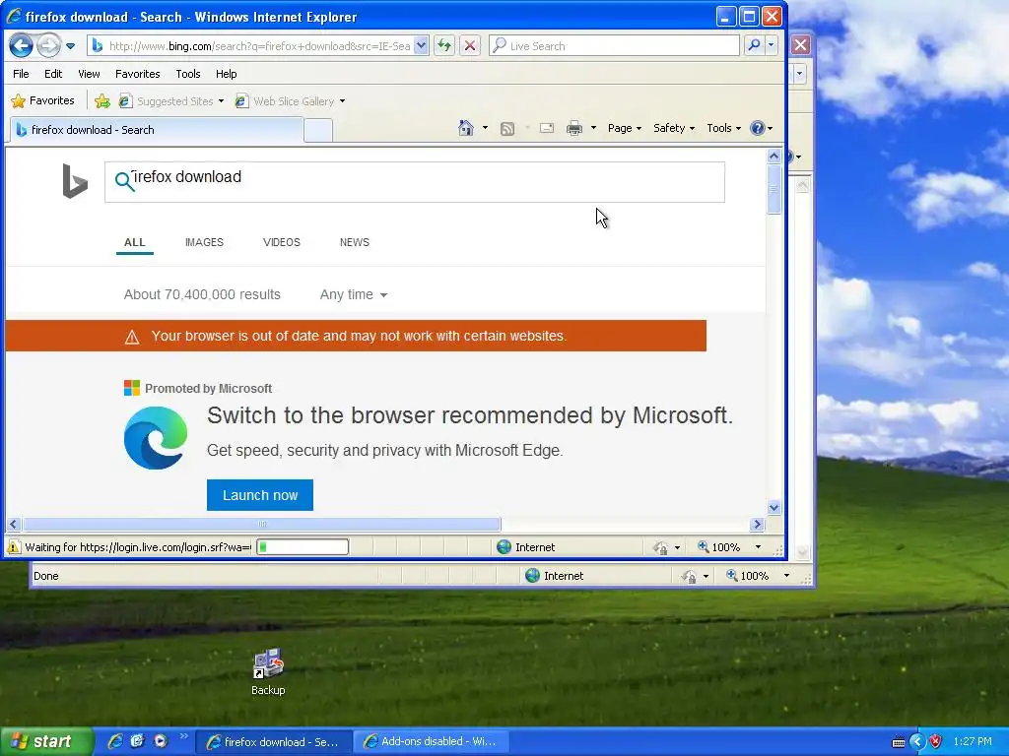Screen dimensions: 1009x756
Task: Switch to the VIDEOS tab
Action: [281, 242]
